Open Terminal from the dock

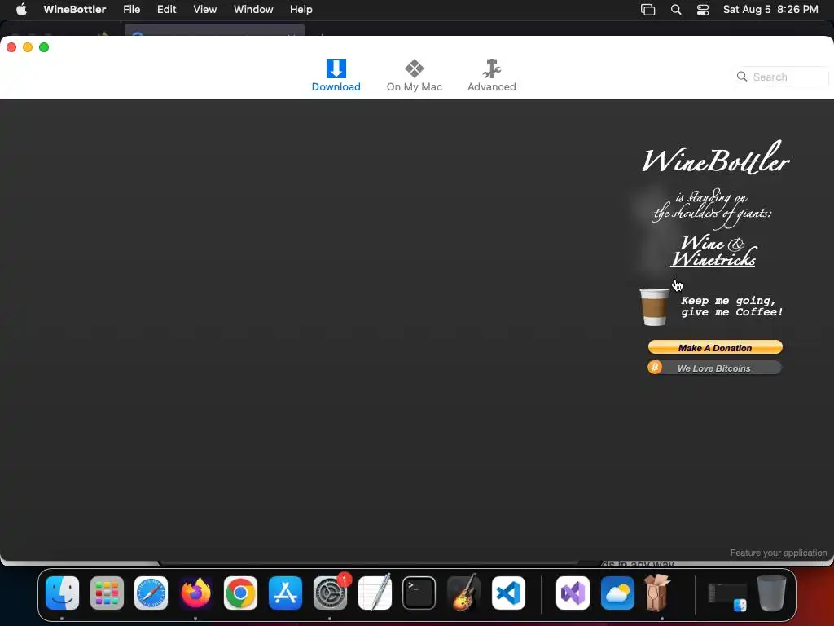pyautogui.click(x=419, y=593)
